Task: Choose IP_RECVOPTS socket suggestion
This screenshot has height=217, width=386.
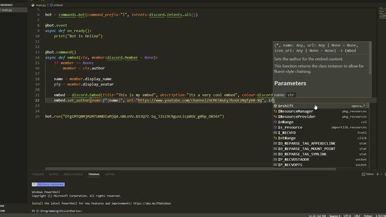Action: click(321, 165)
